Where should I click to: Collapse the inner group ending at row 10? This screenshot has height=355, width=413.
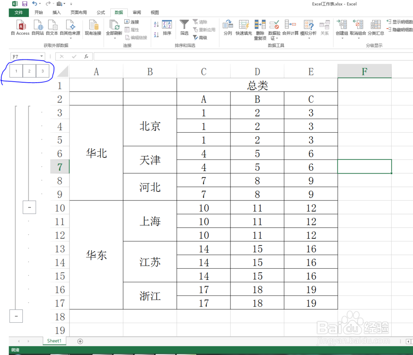[29, 207]
